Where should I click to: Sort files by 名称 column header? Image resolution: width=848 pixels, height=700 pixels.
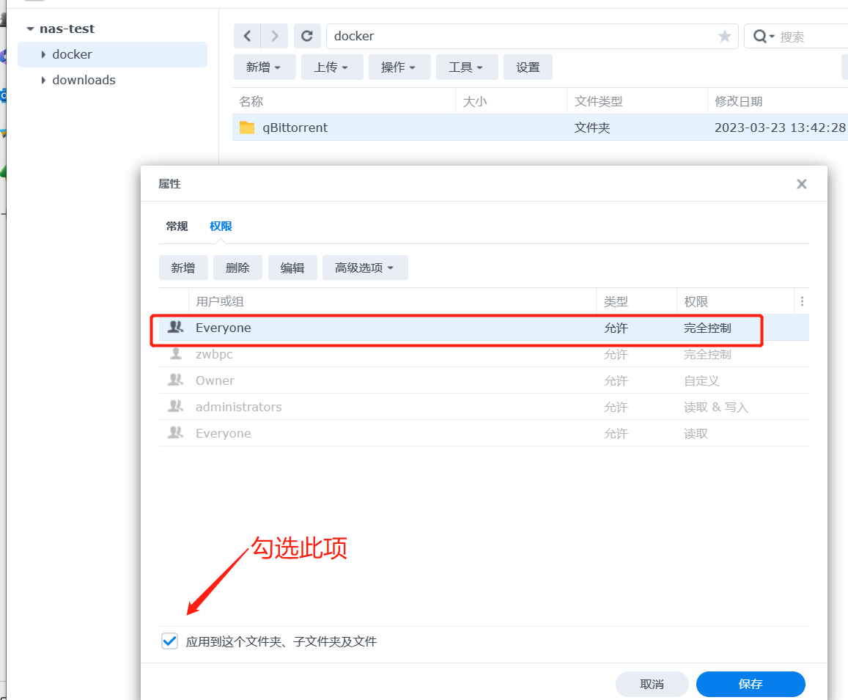tap(344, 101)
